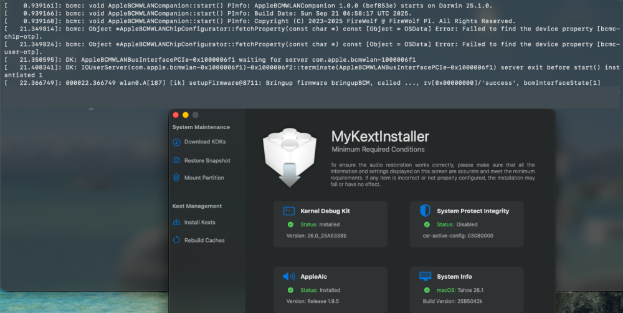Click green checkmark under System Protect Integrity
Screen dimensions: 623x313
[427, 224]
